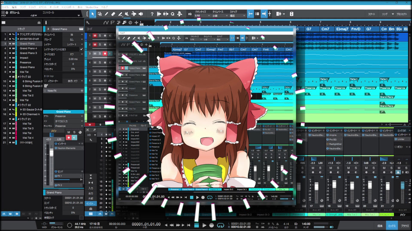Viewport: 412px width, 231px height.
Task: Open the inspector グループ dropdown
Action: pos(73,39)
